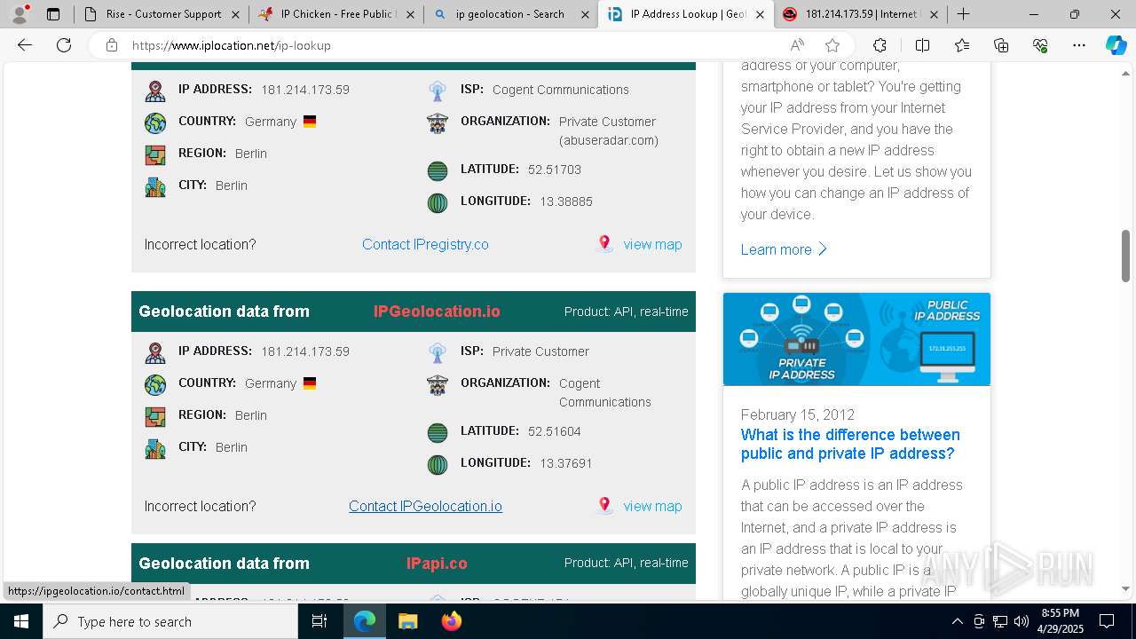Open public vs private IP article title
Viewport: 1136px width, 639px height.
pos(850,444)
